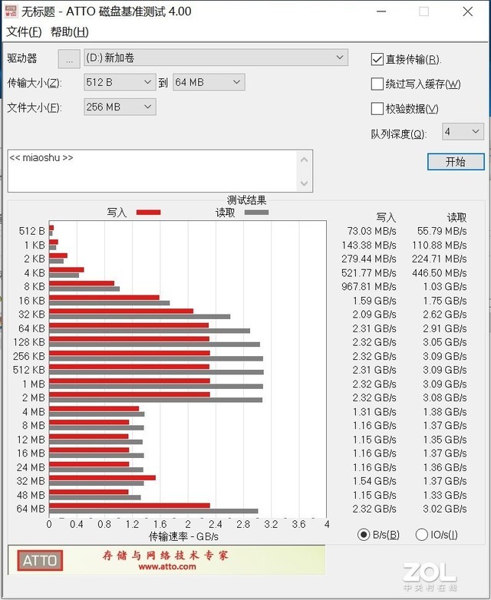Click the 32 MB row label in chart

click(31, 481)
